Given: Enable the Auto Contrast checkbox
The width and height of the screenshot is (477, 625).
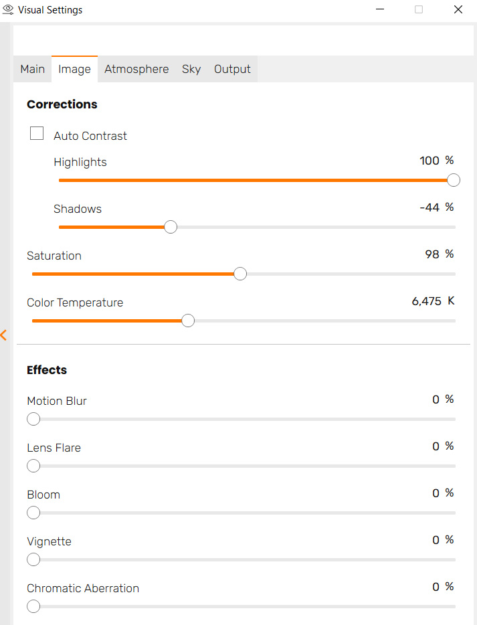Looking at the screenshot, I should (37, 134).
